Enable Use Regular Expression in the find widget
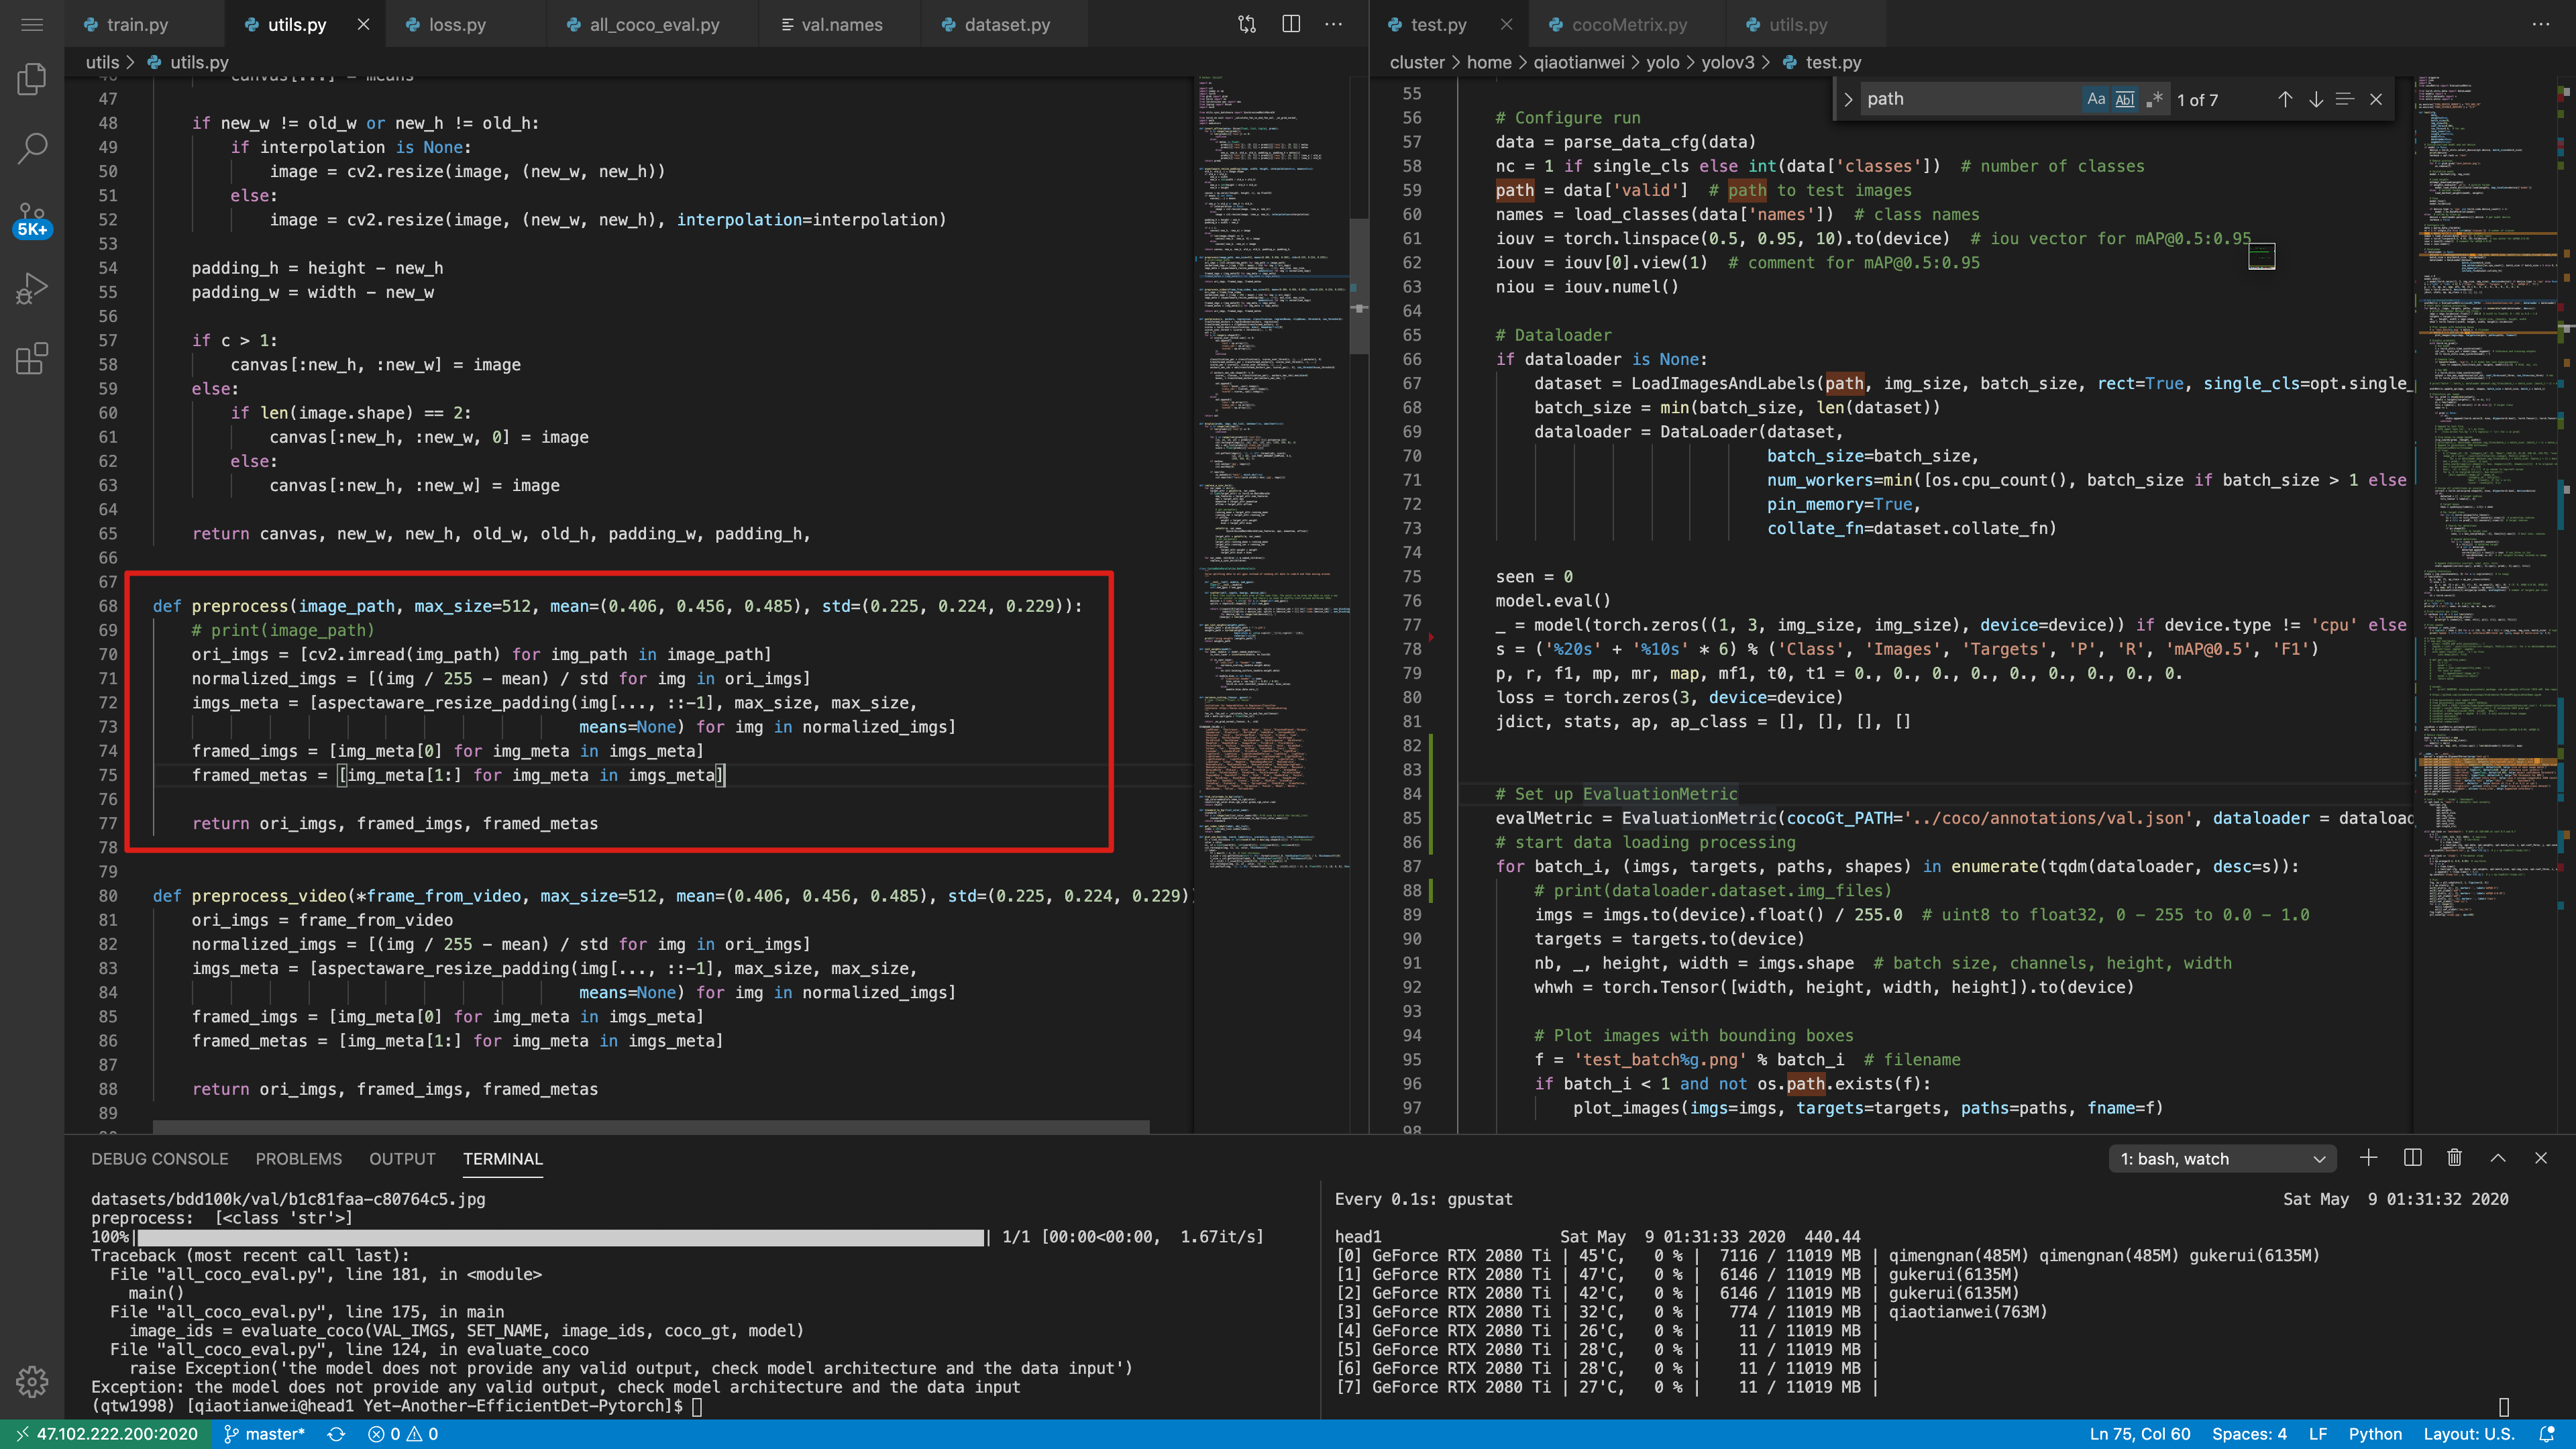The image size is (2576, 1449). tap(2156, 99)
